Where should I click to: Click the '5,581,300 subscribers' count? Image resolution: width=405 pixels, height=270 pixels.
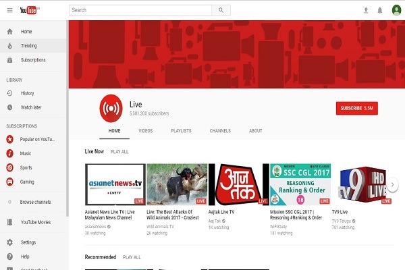coord(149,113)
